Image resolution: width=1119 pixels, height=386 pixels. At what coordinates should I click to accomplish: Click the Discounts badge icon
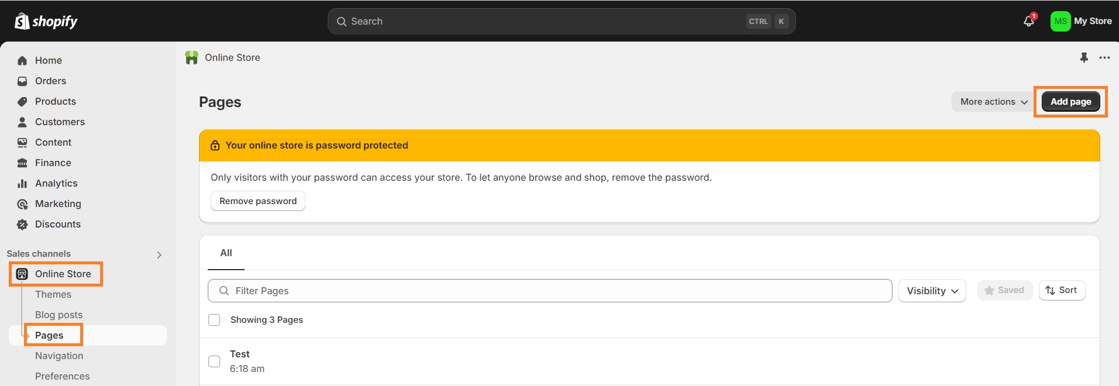coord(22,224)
